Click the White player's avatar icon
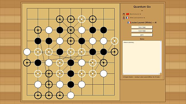The image size is (186, 104). tap(124, 18)
